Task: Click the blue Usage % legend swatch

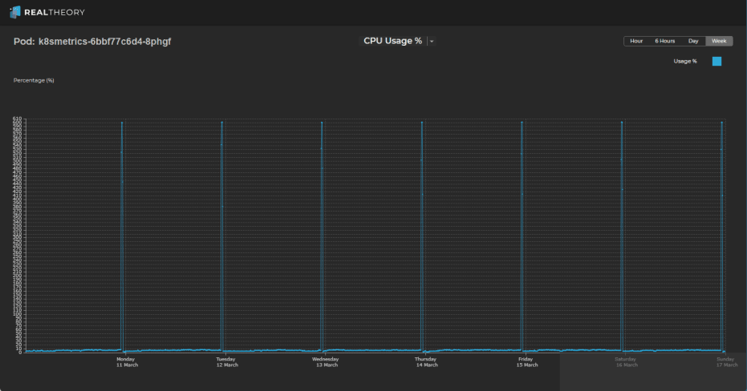Action: [x=717, y=62]
